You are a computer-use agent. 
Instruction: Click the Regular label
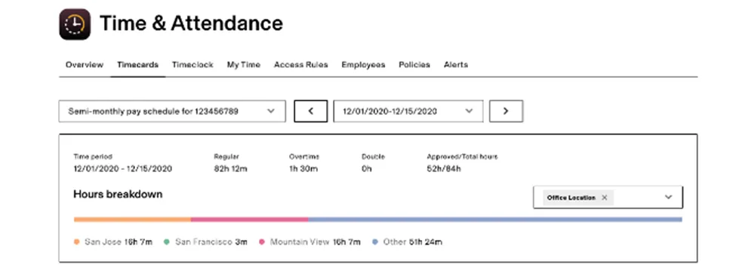tap(226, 157)
